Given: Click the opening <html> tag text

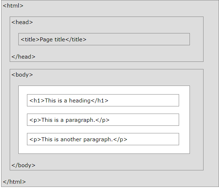Looking at the screenshot, I should pyautogui.click(x=13, y=6).
